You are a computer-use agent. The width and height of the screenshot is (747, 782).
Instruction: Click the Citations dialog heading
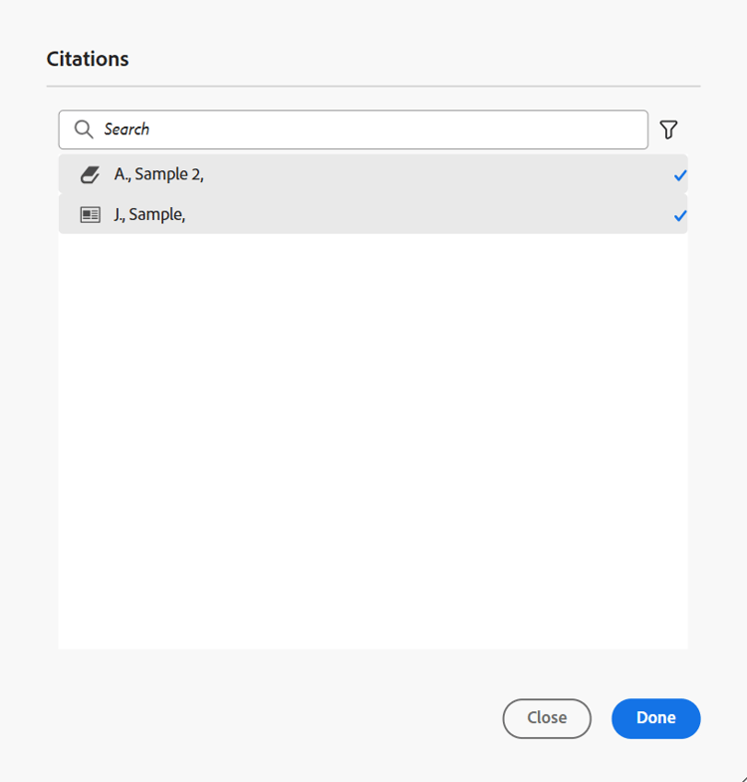pos(88,59)
